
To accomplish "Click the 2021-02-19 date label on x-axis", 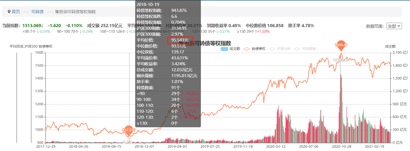I will click(x=374, y=146).
